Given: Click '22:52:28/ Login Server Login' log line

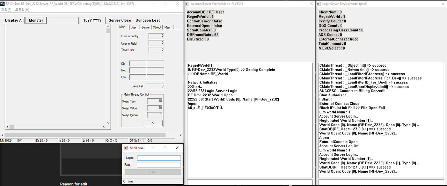Looking at the screenshot, I should pyautogui.click(x=213, y=91).
